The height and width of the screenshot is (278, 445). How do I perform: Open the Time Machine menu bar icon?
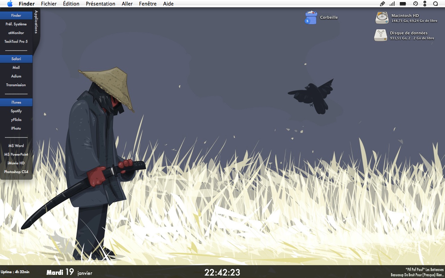[415, 4]
